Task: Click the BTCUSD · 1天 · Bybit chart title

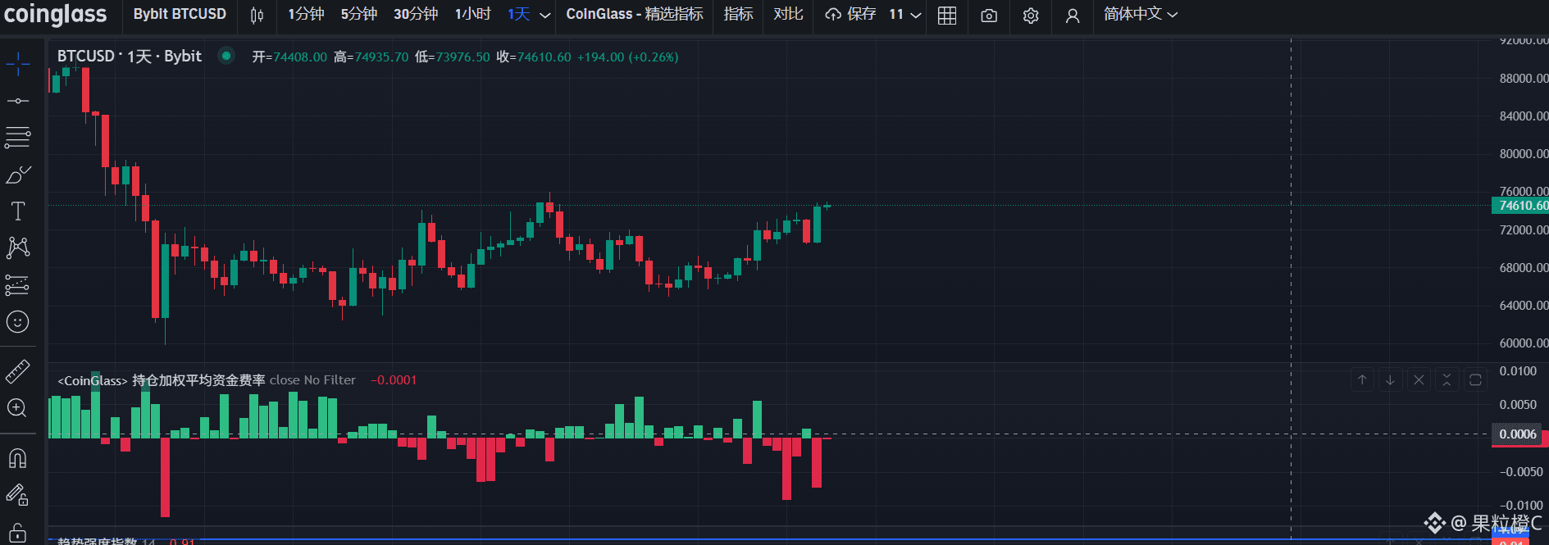Action: point(129,56)
